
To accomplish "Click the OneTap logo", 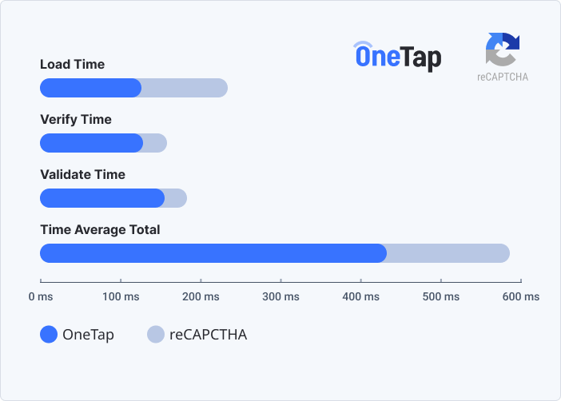I will click(x=397, y=58).
